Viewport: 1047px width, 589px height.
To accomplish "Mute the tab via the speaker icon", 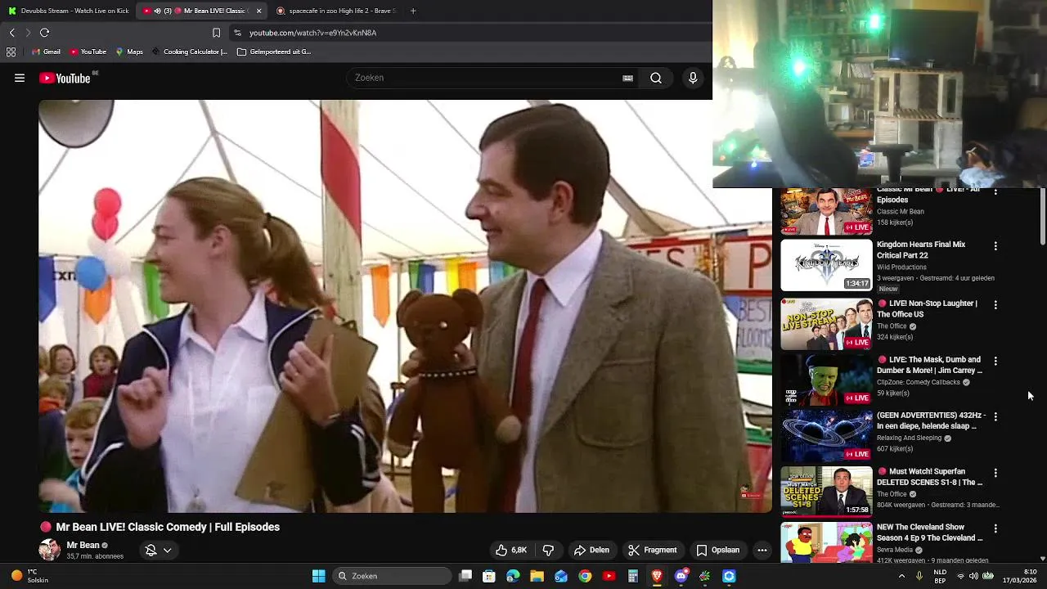I will tap(157, 11).
